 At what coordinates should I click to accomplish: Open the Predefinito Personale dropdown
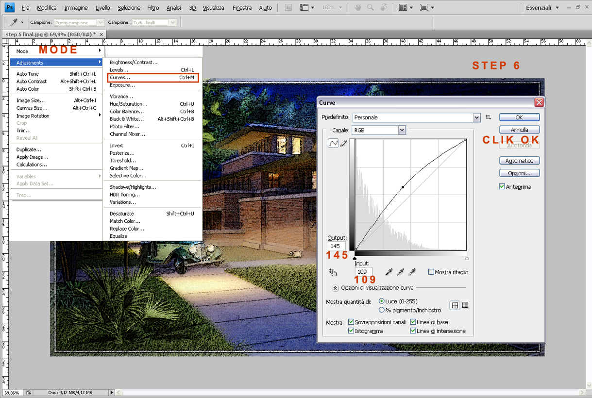476,117
